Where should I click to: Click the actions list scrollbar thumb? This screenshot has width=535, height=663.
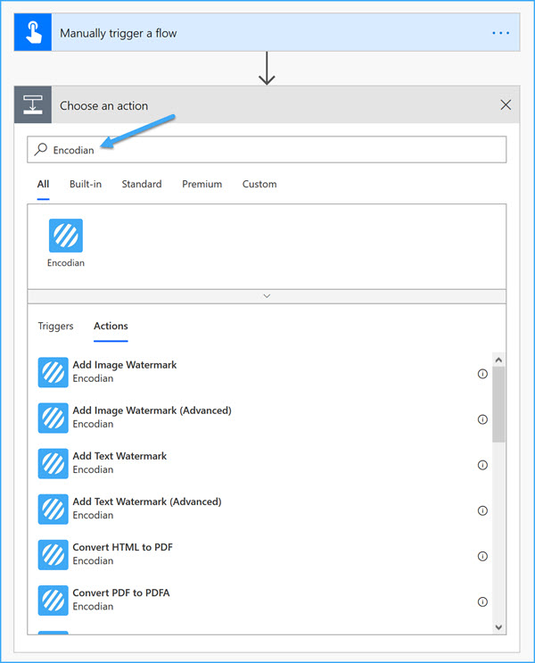(498, 404)
